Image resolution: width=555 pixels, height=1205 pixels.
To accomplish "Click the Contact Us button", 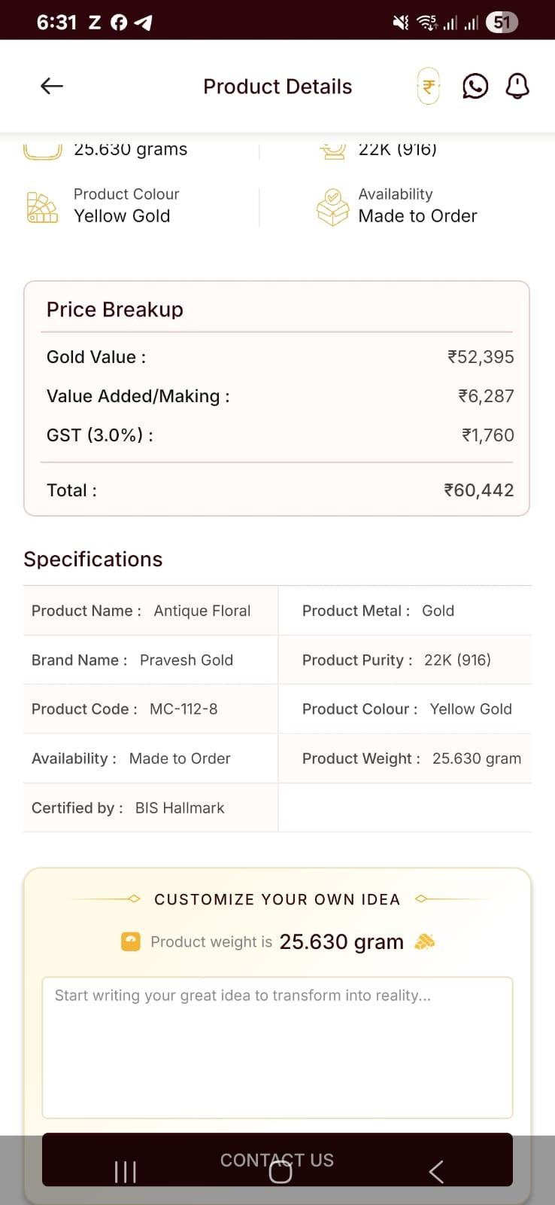I will tap(277, 1160).
